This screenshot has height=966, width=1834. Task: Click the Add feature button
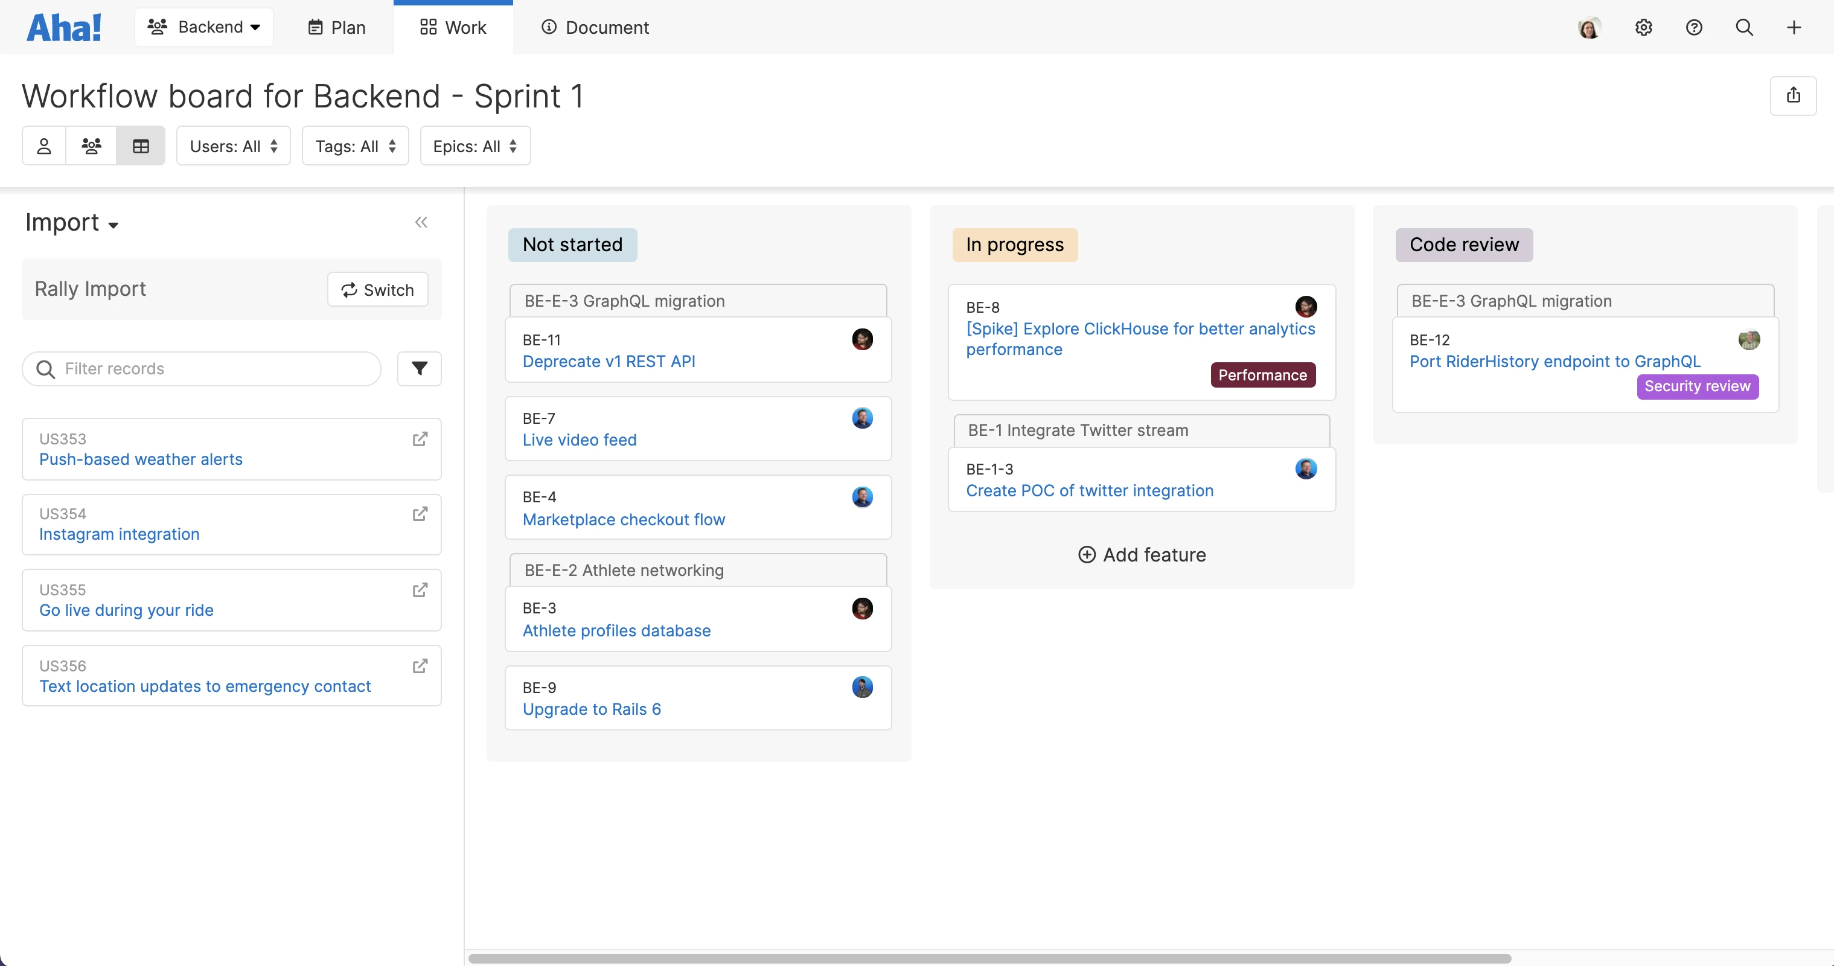1141,554
